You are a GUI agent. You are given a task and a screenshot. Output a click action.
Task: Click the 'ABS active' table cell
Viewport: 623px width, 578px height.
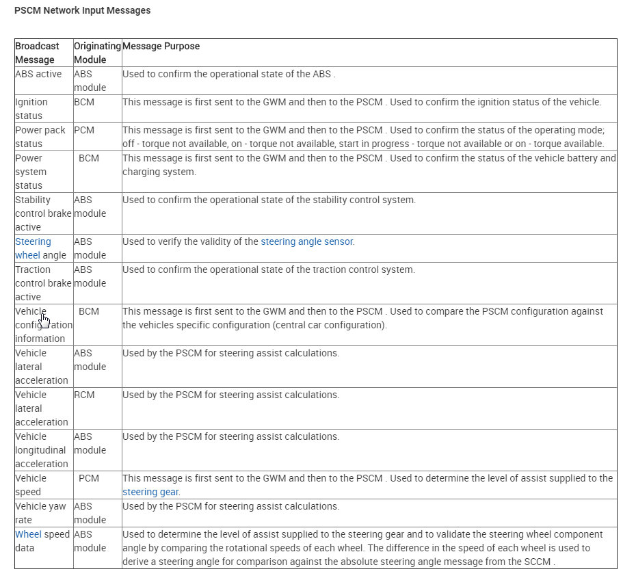point(44,81)
